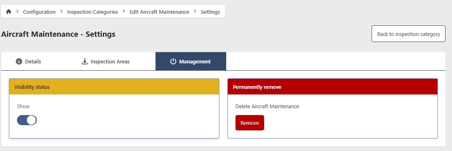Screen dimensions: 452x151
Task: Click the Permanently remove panel header
Action: point(333,87)
